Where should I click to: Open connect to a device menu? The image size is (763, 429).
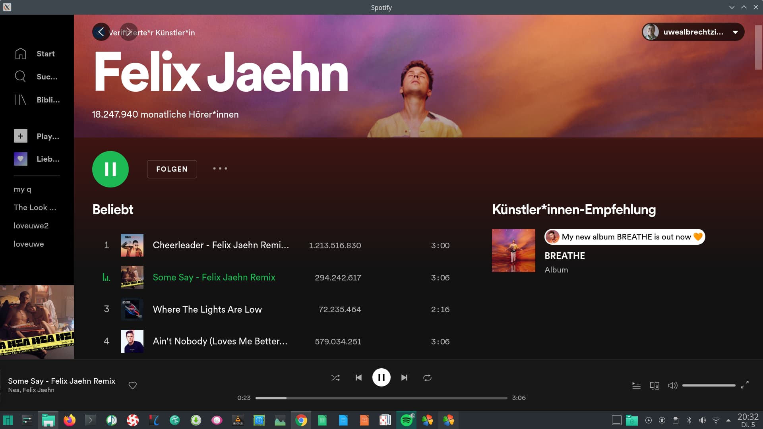[655, 385]
